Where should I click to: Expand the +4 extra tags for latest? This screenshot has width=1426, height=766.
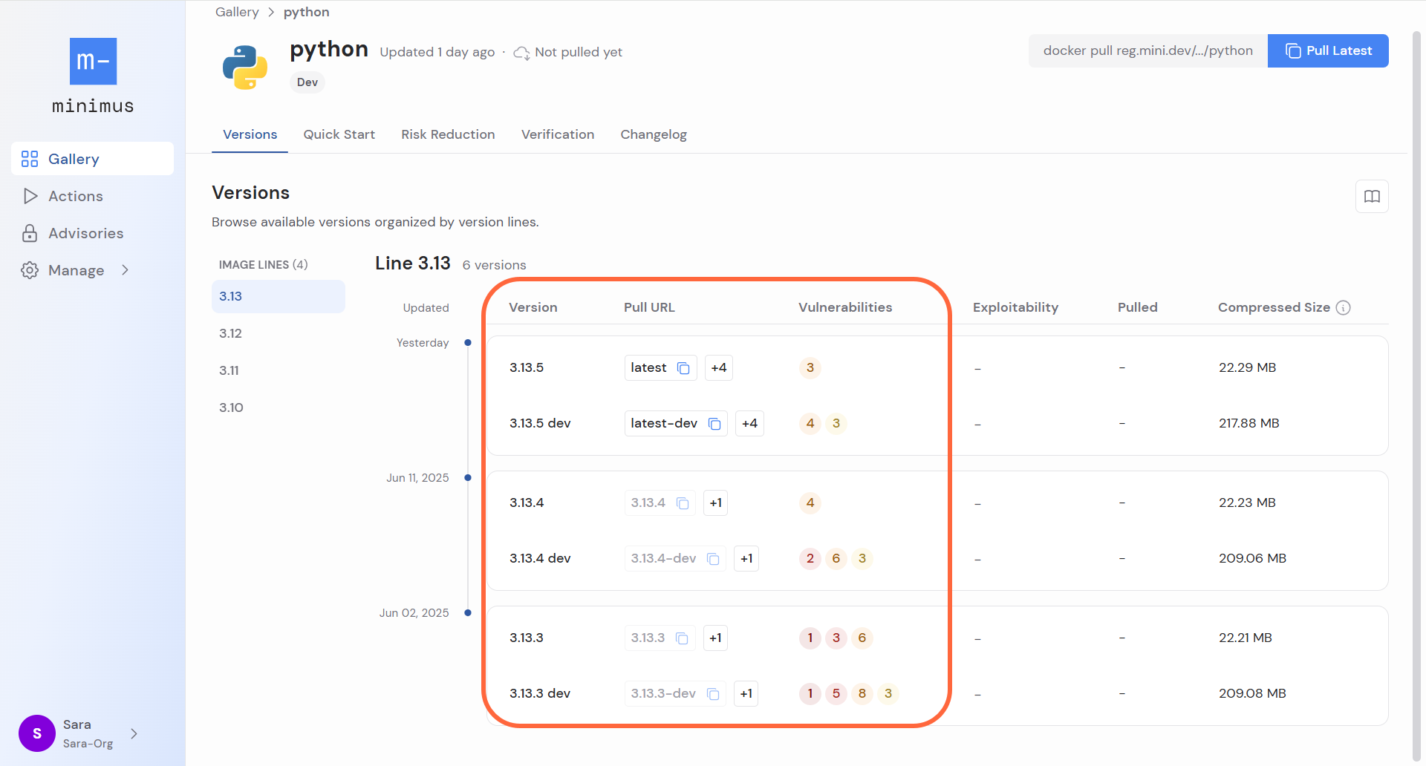717,367
